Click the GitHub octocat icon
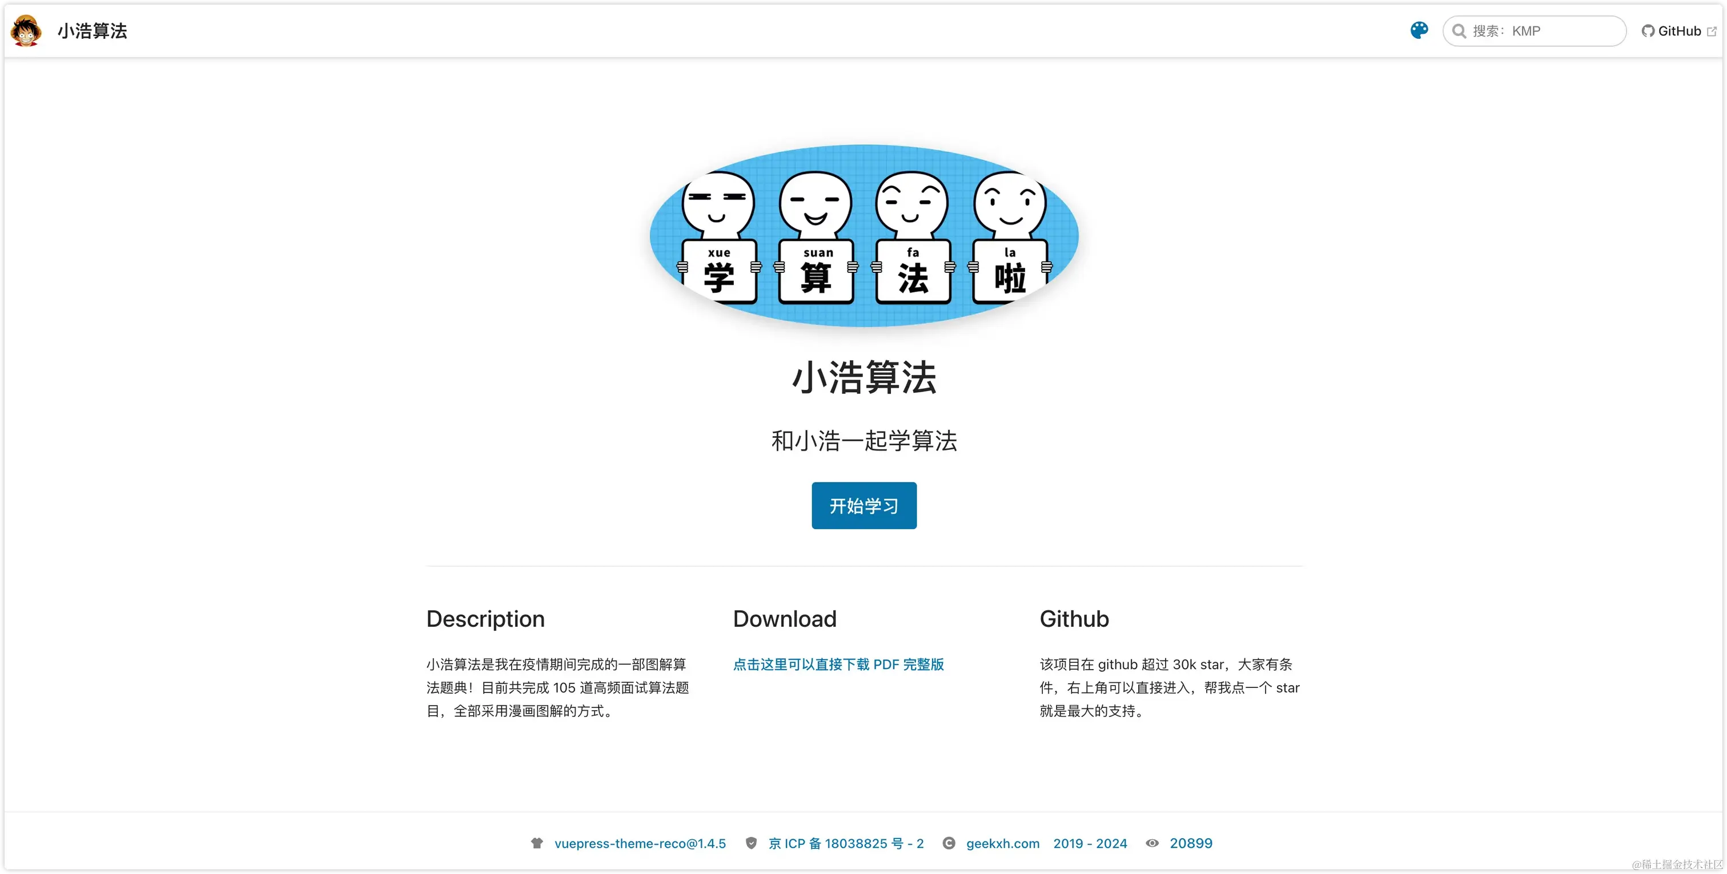1727x874 pixels. 1648,31
